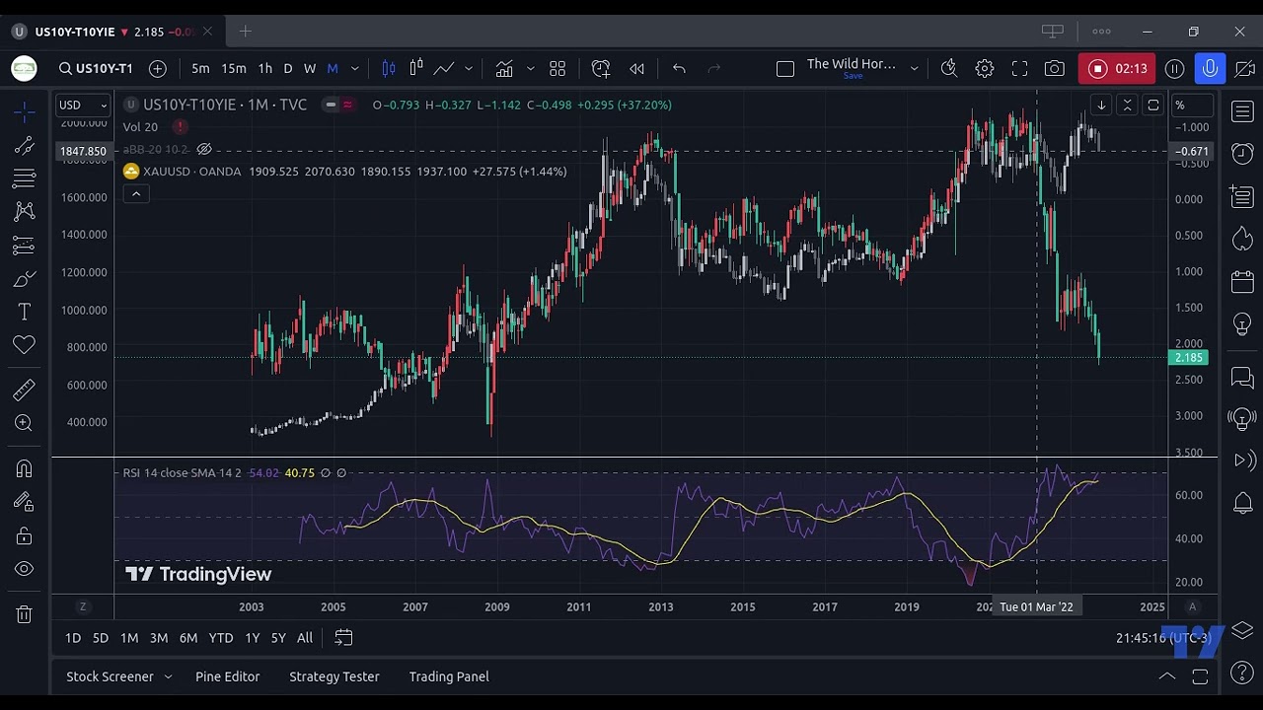Select the 15m timeframe
Image resolution: width=1263 pixels, height=710 pixels.
(234, 68)
